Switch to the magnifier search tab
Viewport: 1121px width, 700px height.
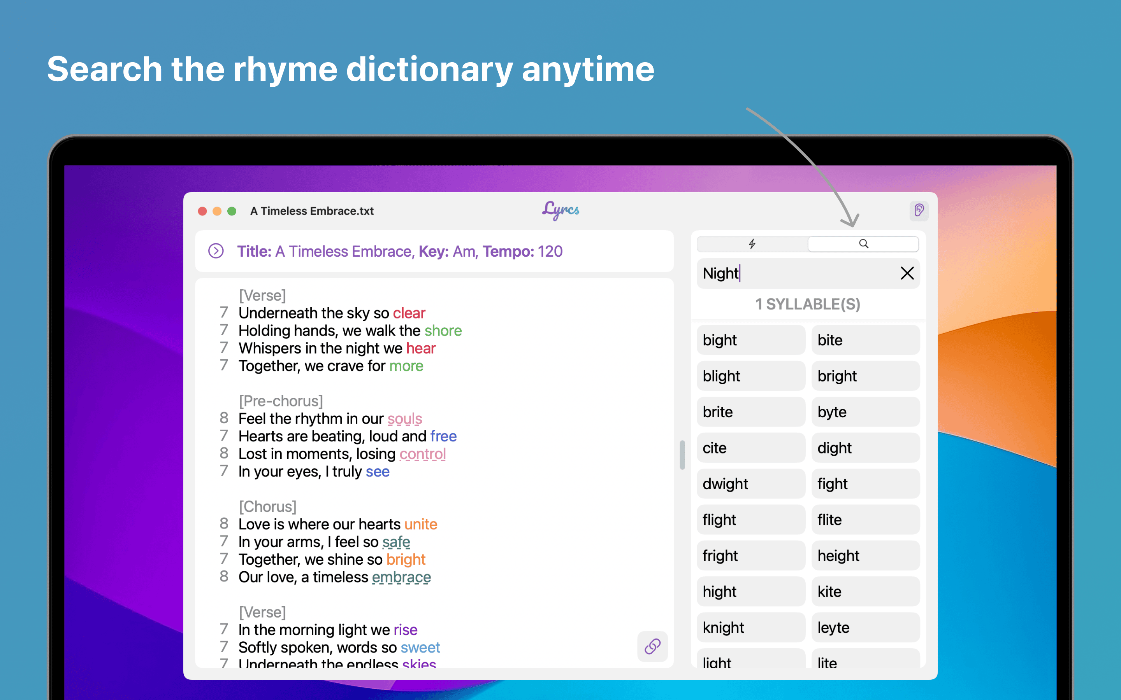(x=863, y=244)
